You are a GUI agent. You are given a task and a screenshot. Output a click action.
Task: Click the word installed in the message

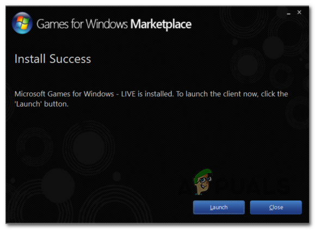(x=159, y=94)
